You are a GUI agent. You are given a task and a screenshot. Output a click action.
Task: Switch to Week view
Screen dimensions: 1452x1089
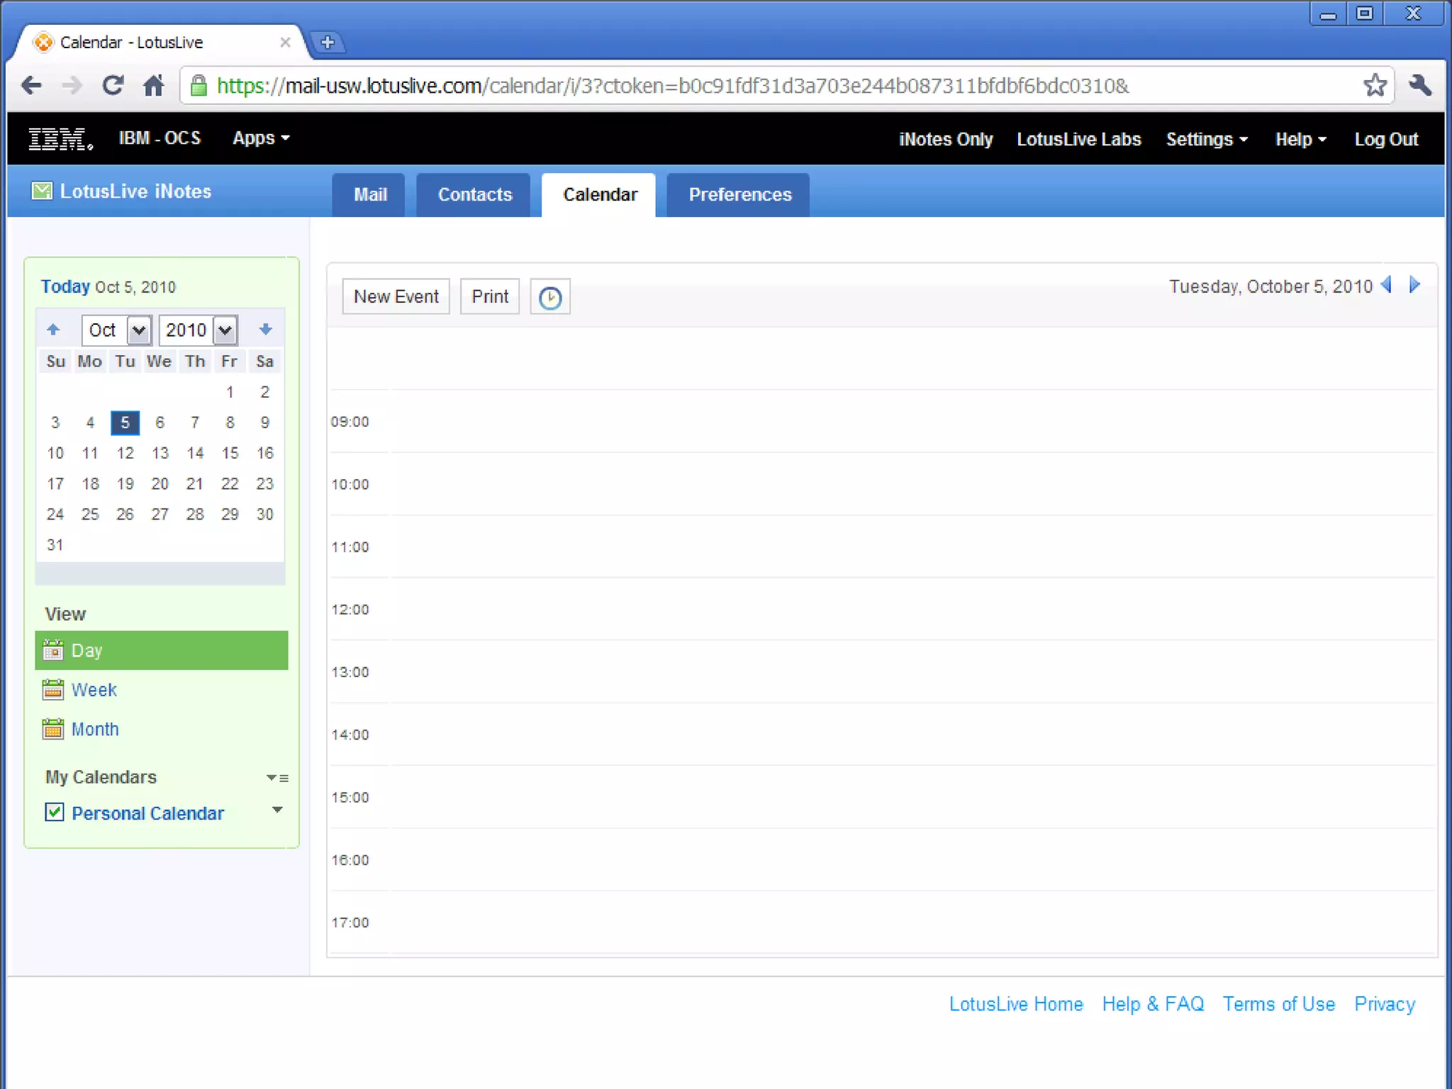[94, 690]
